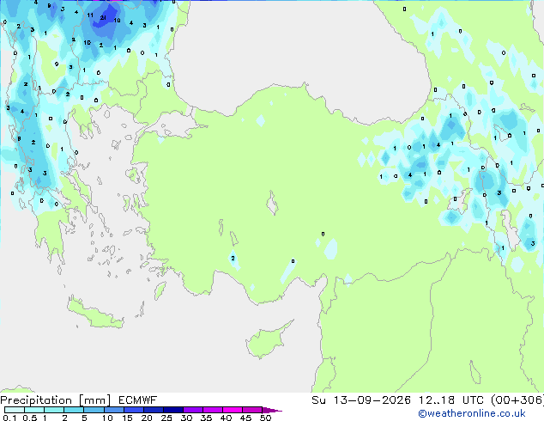Pick the 10–15 mm blue legend swatch
544x421 pixels.
[114, 410]
